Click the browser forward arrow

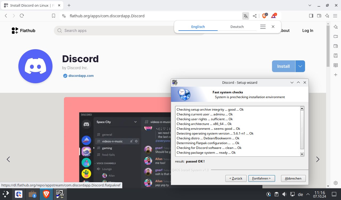(x=14, y=16)
